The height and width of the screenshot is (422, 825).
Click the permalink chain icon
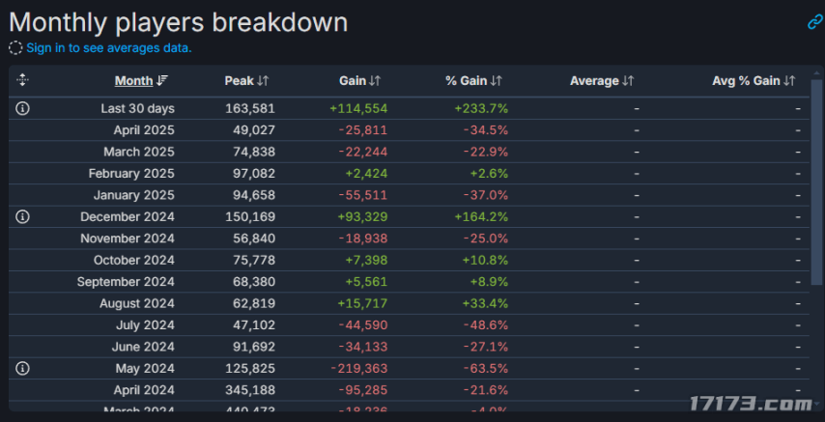tap(815, 22)
